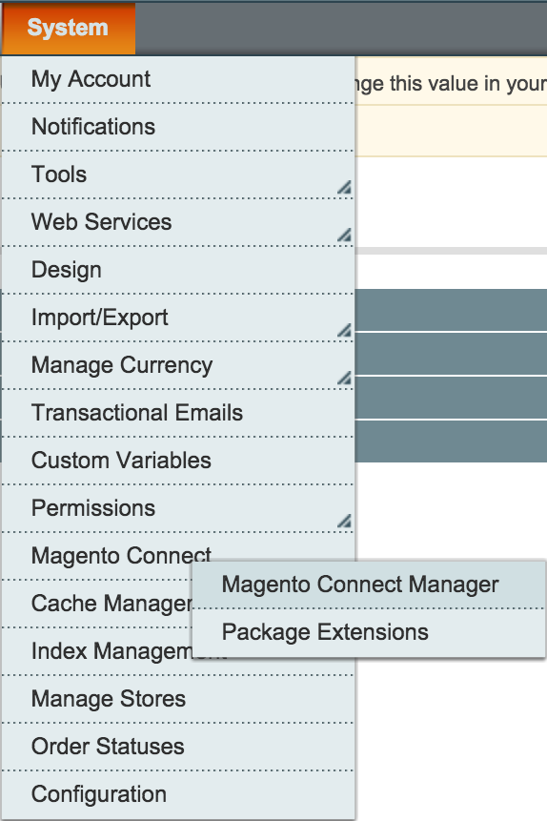Select Custom Variables
Screen dimensions: 547x821
(x=178, y=461)
